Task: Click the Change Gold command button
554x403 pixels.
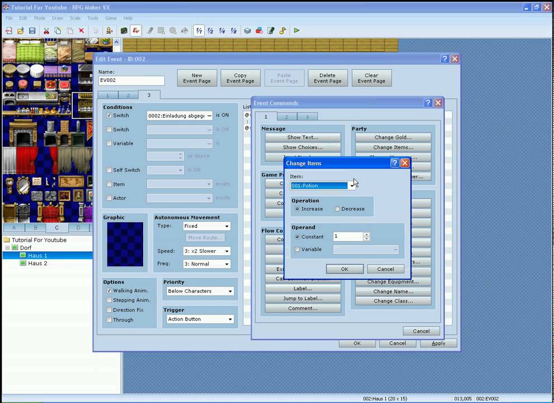Action: click(393, 137)
